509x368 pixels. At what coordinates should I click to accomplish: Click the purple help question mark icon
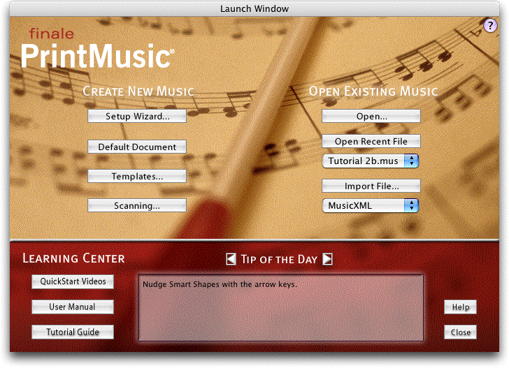(490, 25)
